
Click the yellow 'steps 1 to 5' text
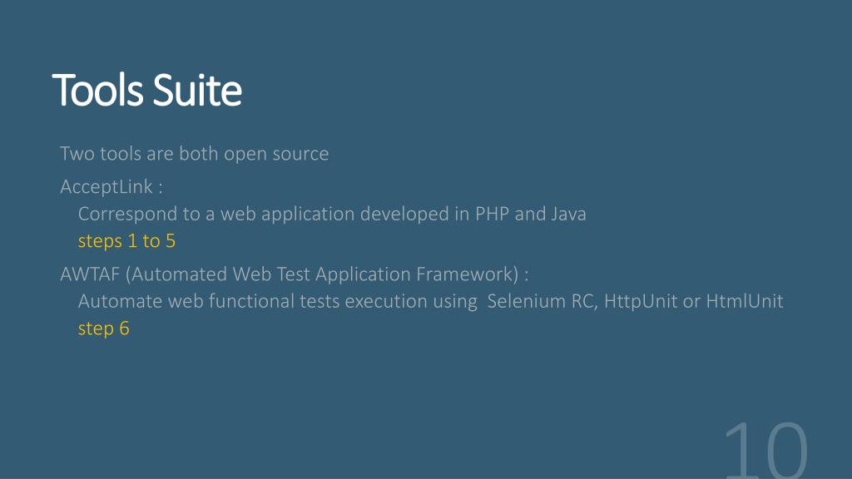click(126, 241)
